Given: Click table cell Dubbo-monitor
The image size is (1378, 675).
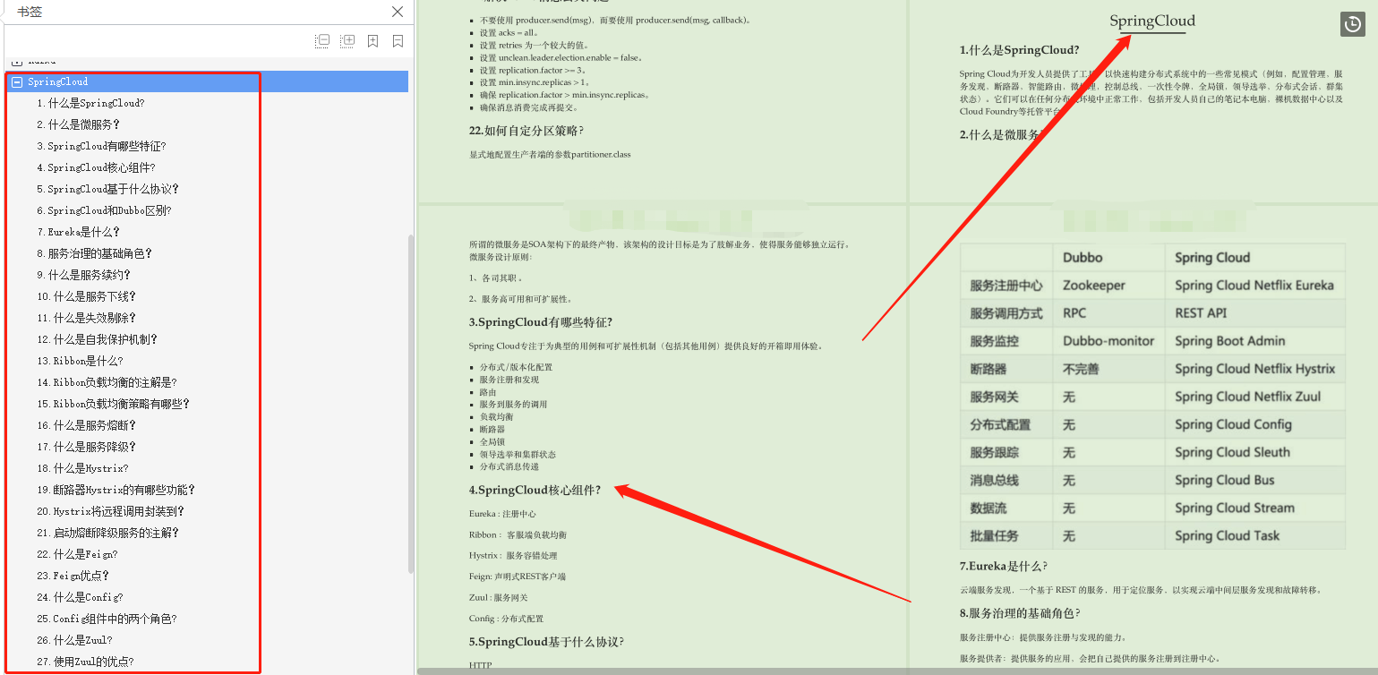Looking at the screenshot, I should coord(1108,341).
